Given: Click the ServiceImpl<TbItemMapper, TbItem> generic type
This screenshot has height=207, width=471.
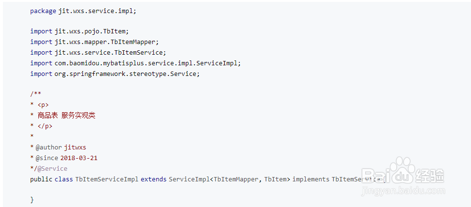Looking at the screenshot, I should point(229,179).
